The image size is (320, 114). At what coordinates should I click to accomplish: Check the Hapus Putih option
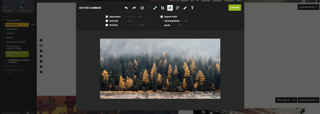click(162, 17)
